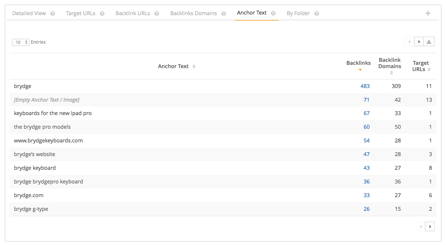The width and height of the screenshot is (446, 245).
Task: Switch to the Backlink URLs tab
Action: (133, 13)
